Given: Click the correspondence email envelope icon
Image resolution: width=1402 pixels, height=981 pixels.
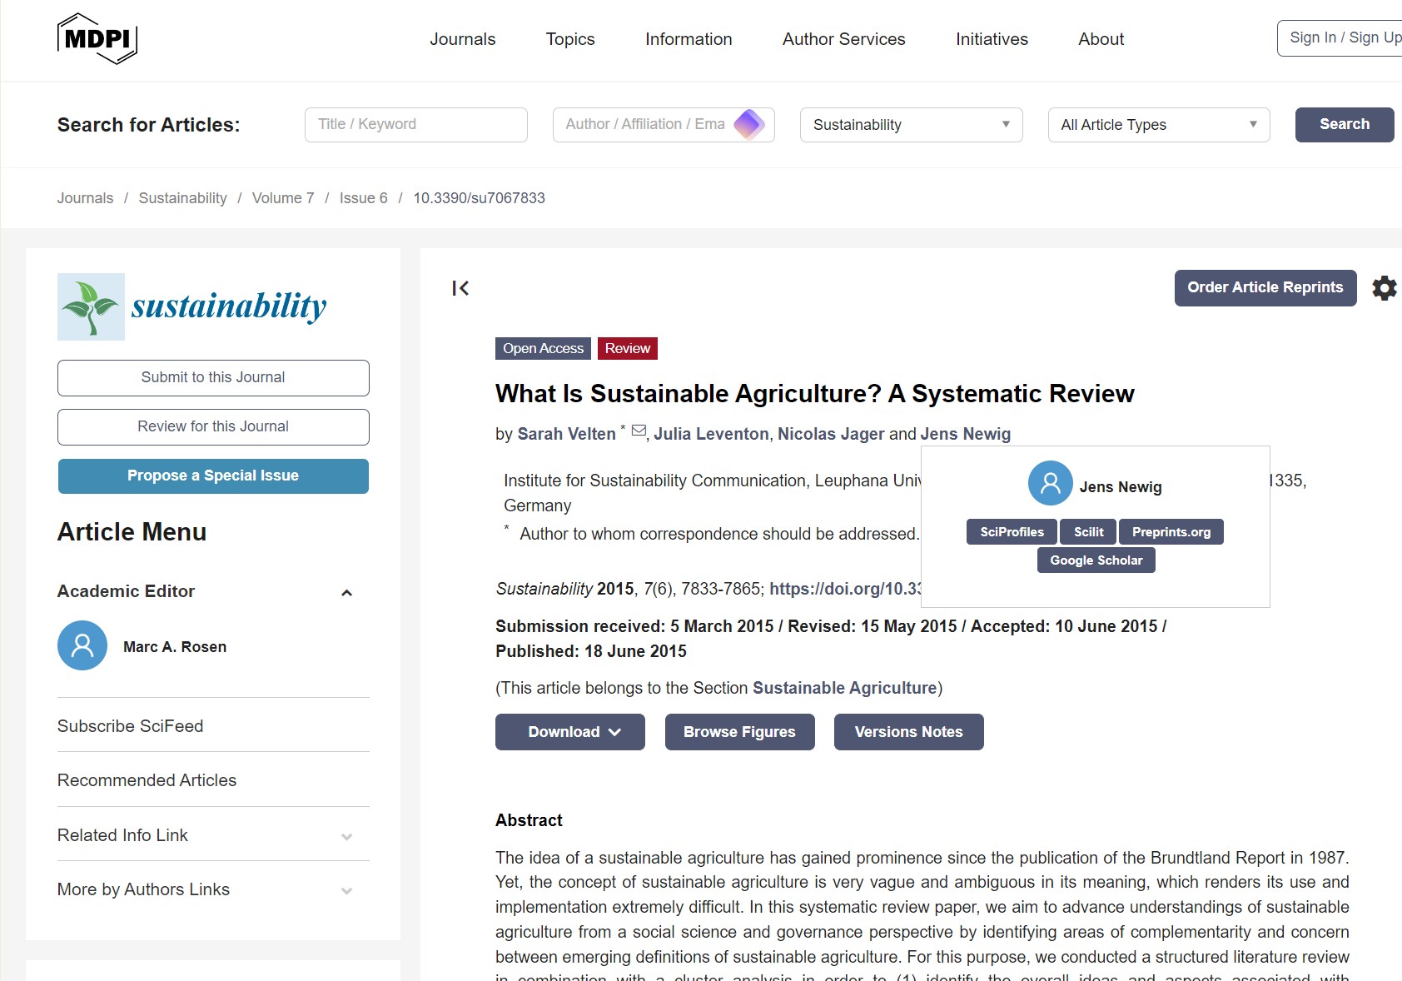Looking at the screenshot, I should (x=638, y=428).
